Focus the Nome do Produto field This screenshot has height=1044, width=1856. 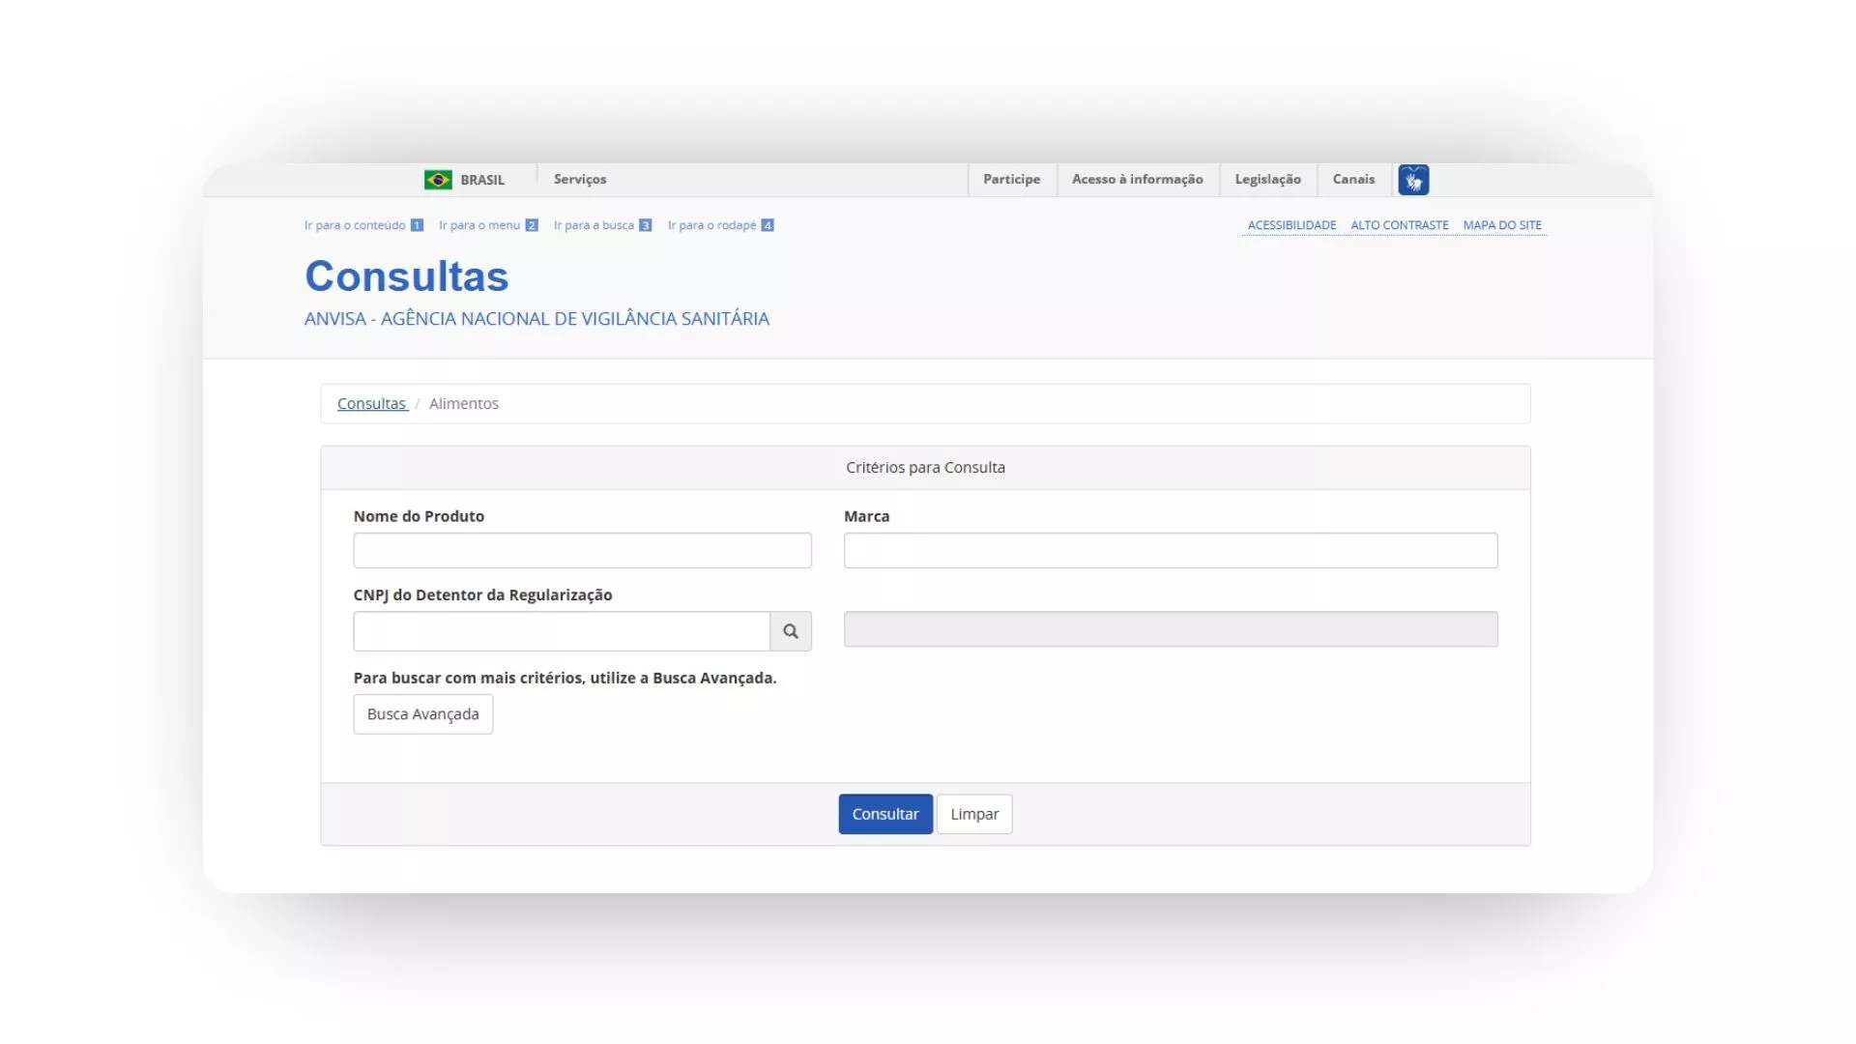tap(582, 551)
